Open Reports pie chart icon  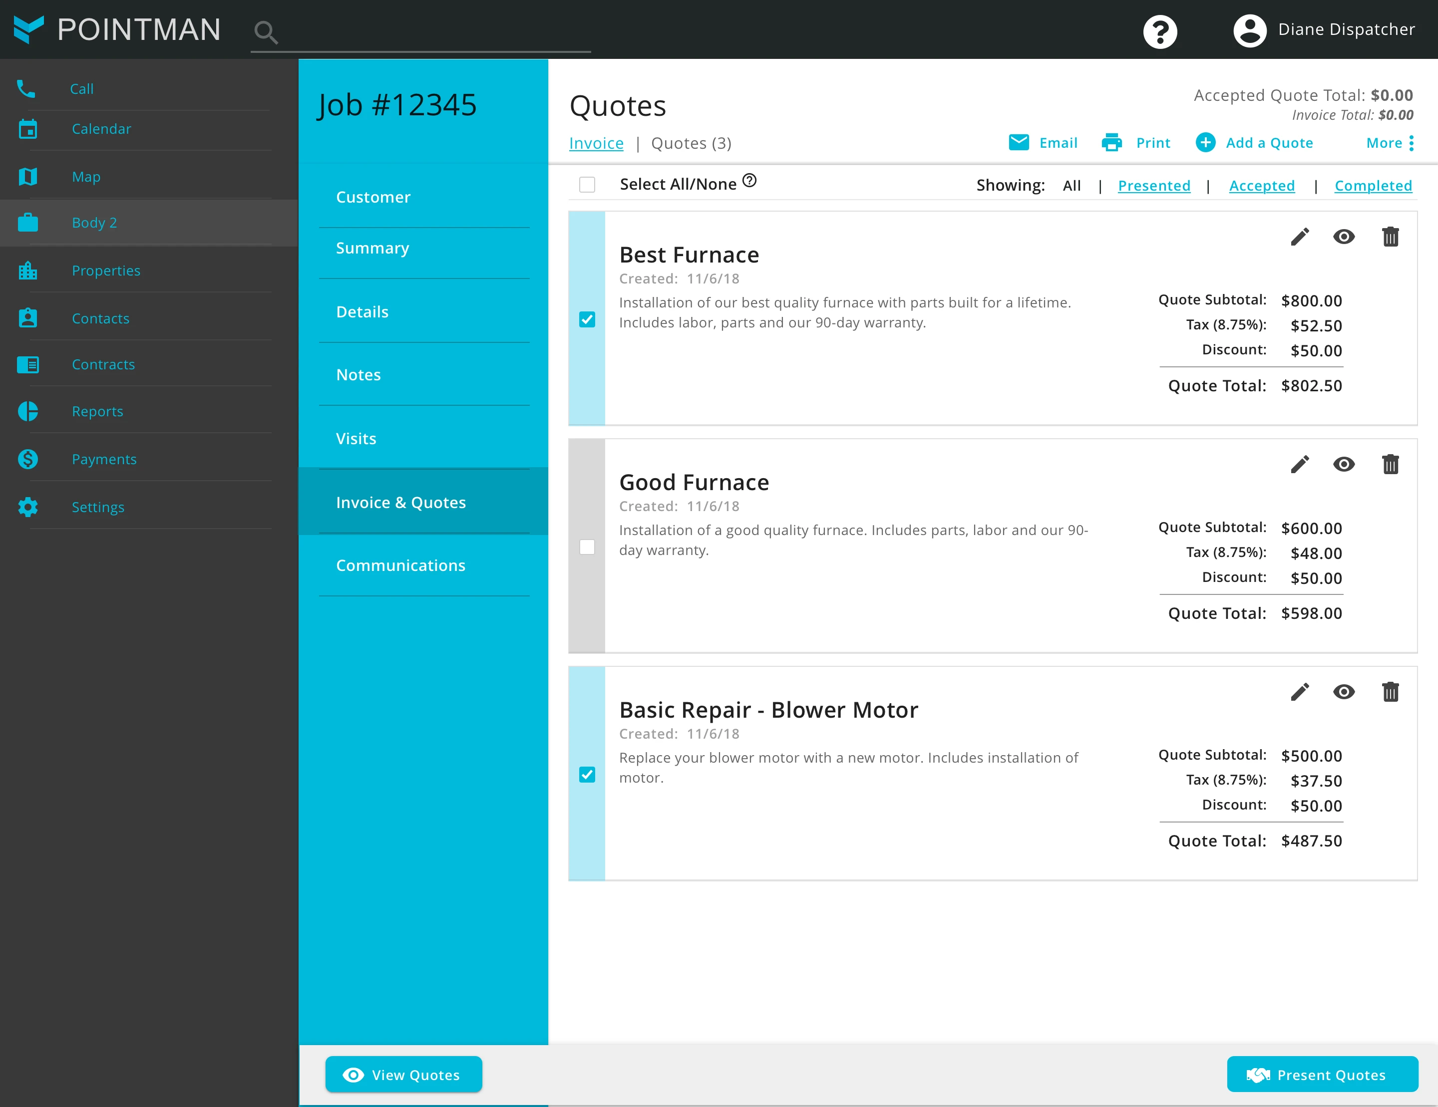click(x=27, y=411)
